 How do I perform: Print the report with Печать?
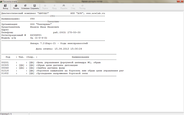(x=16, y=7)
